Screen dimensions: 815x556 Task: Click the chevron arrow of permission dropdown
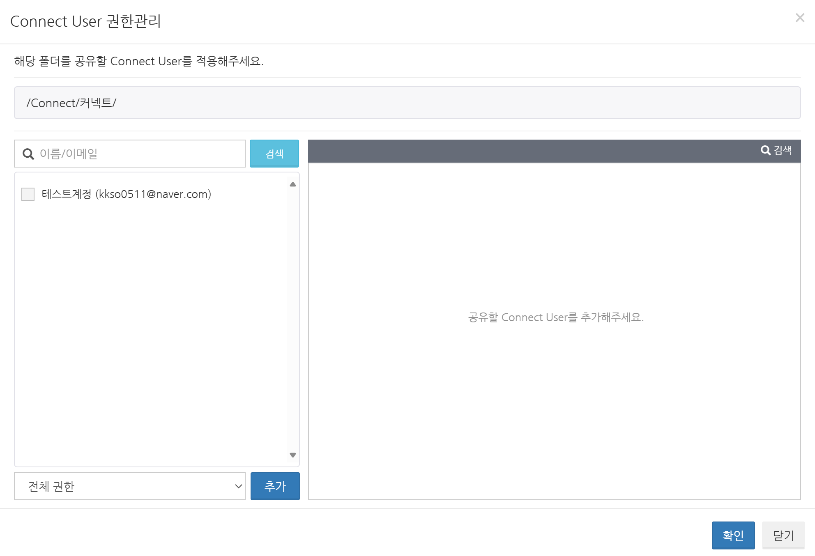click(x=238, y=486)
